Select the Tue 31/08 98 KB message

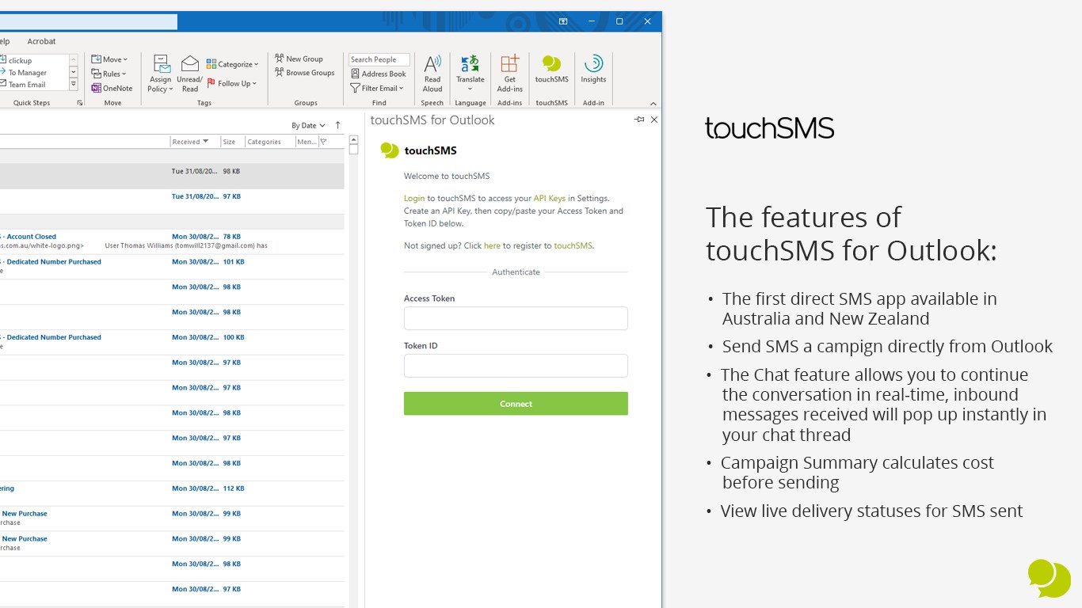point(172,176)
